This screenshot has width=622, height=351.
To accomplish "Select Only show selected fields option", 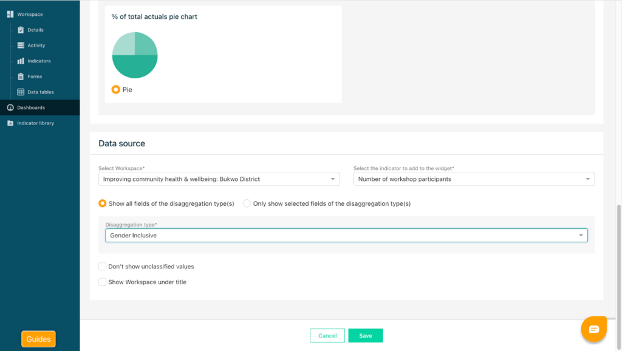I will [x=247, y=203].
